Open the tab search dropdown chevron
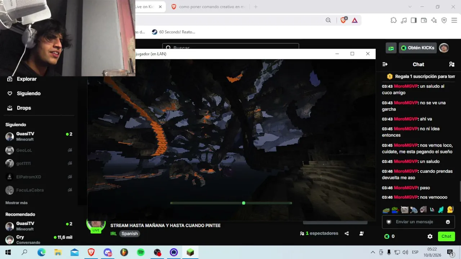The height and width of the screenshot is (259, 461). point(410,7)
